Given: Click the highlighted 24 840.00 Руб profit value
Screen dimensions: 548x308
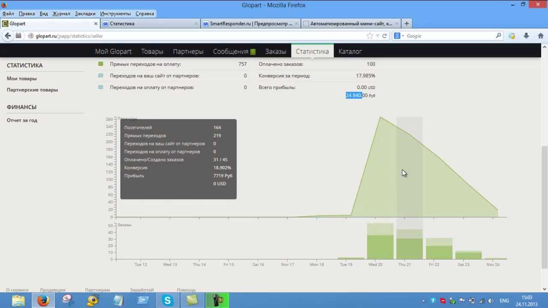Looking at the screenshot, I should coord(360,95).
